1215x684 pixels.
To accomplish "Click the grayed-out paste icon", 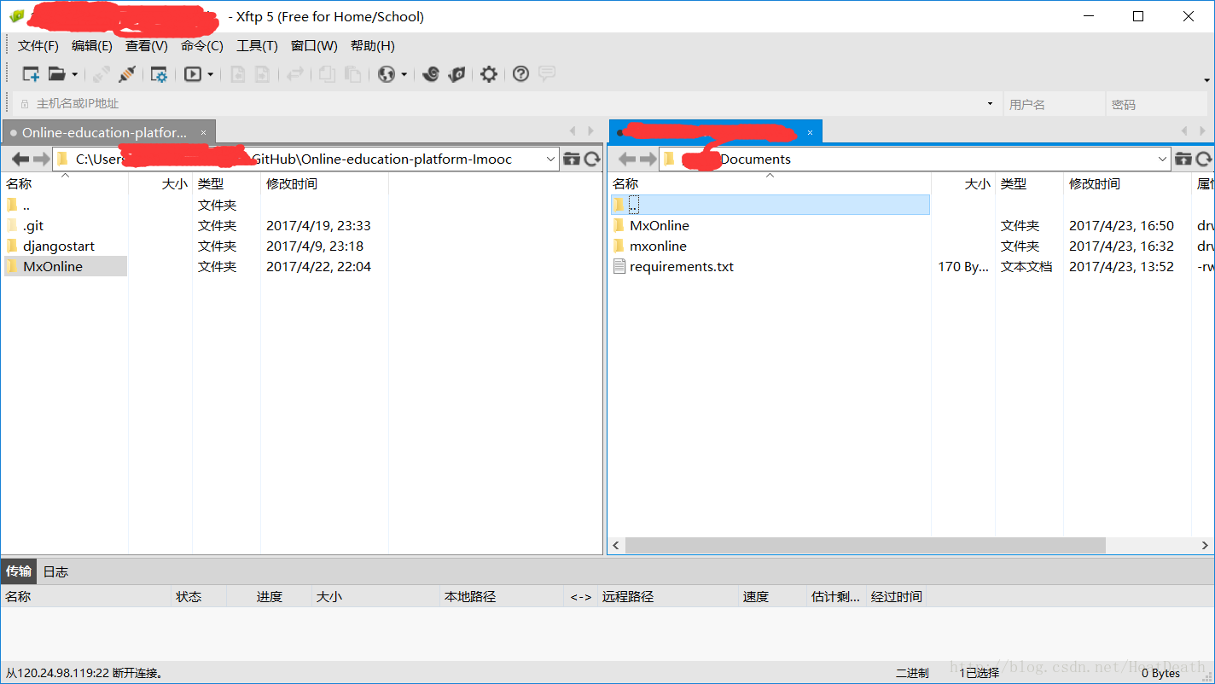I will 352,74.
